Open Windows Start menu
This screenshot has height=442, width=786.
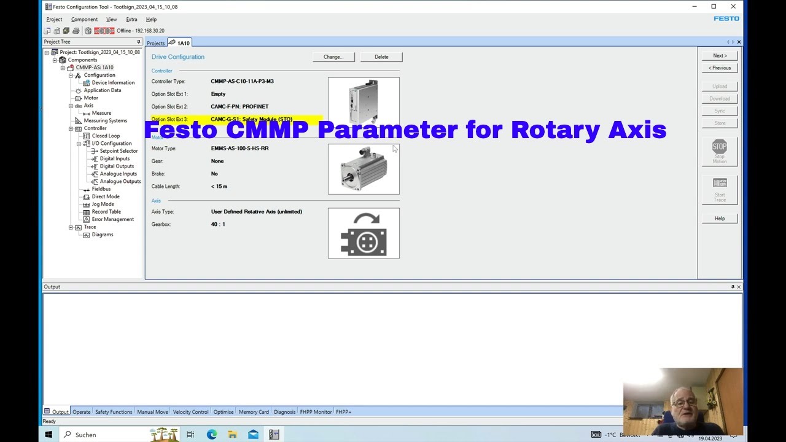49,435
